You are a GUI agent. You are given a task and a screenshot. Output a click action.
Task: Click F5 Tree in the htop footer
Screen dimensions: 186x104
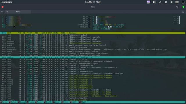pyautogui.click(x=40, y=102)
